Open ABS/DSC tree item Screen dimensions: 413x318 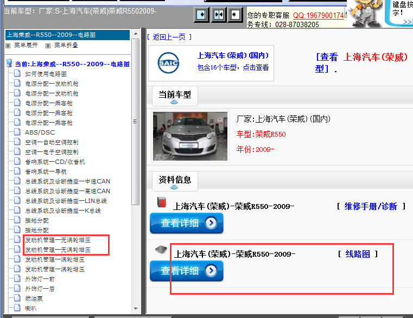(x=40, y=132)
